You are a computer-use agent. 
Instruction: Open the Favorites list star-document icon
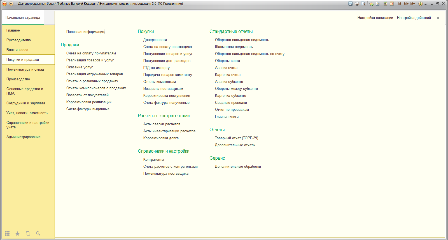click(x=378, y=4)
